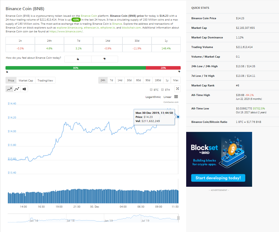Select the 14d chart range
Viewport: 279px width, 232px height.
click(x=120, y=80)
